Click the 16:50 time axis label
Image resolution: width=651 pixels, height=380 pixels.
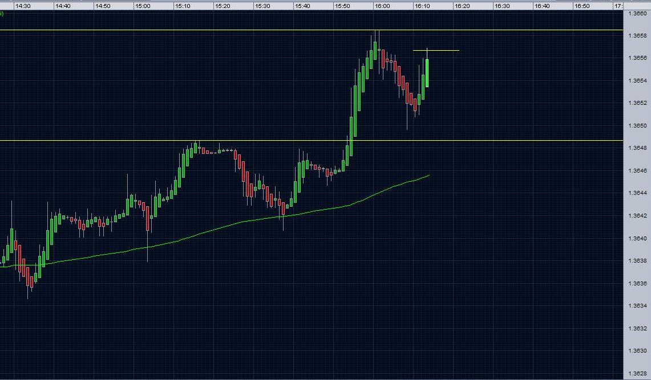coord(581,6)
